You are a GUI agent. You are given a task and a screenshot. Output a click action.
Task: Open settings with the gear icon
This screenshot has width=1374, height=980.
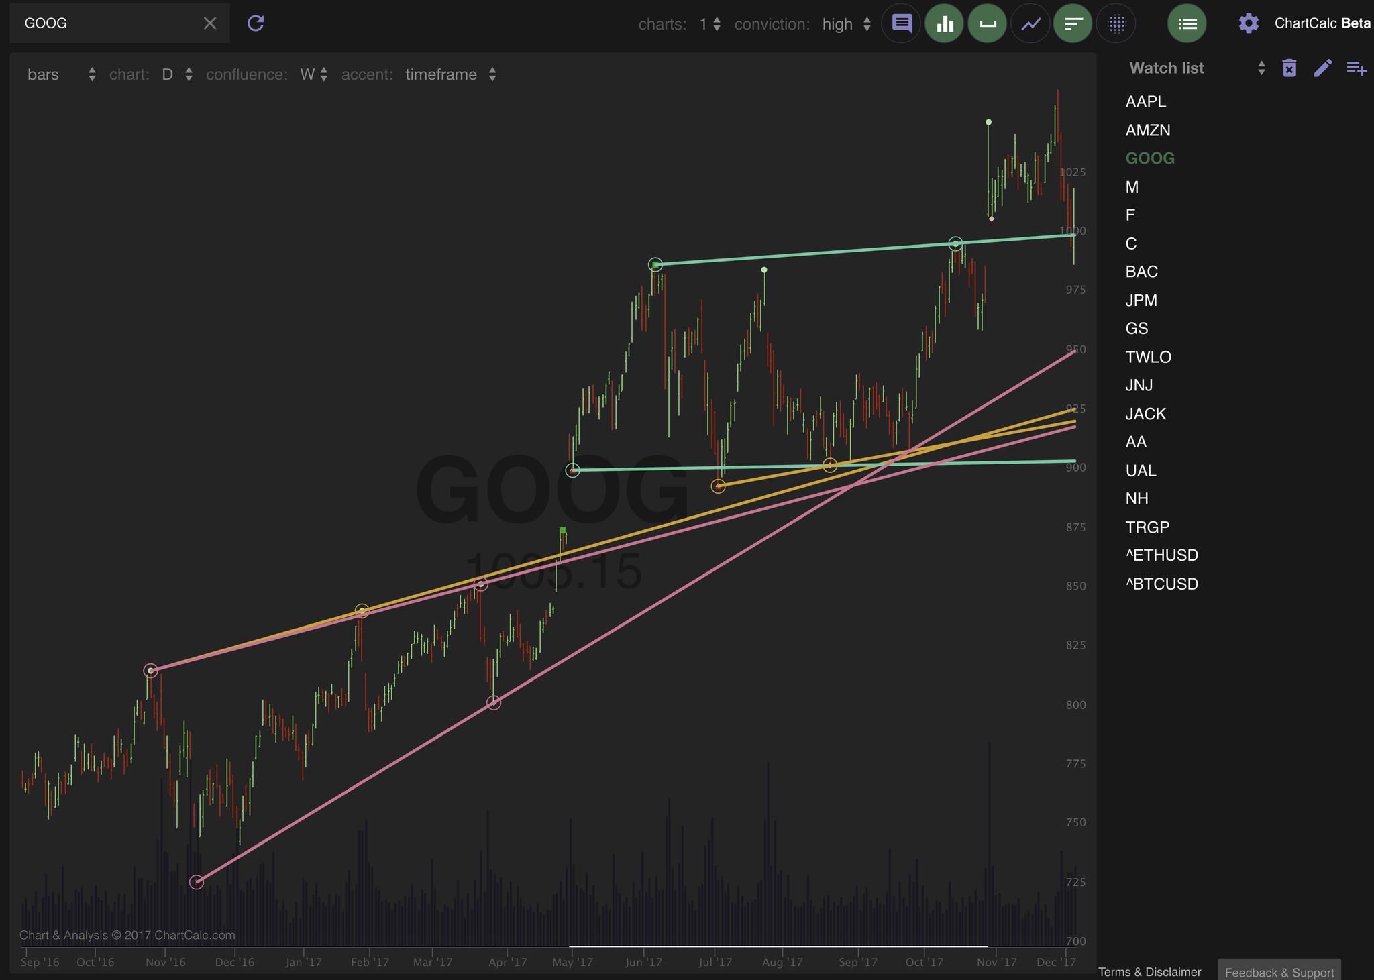coord(1249,23)
